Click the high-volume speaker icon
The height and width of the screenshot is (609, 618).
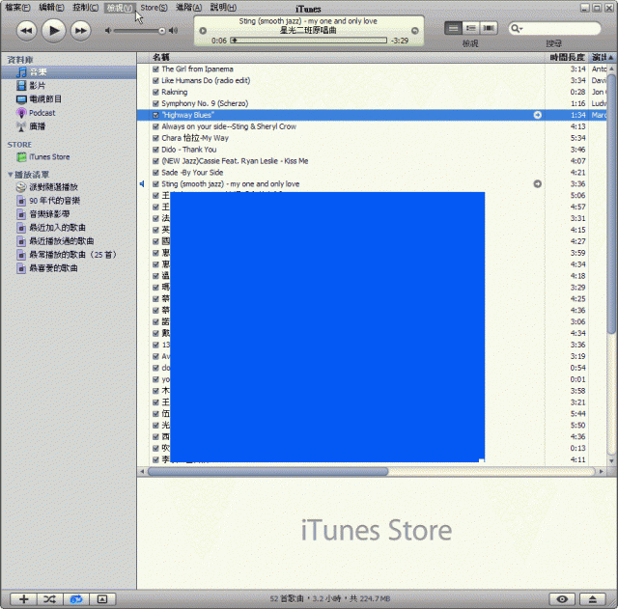(x=174, y=31)
